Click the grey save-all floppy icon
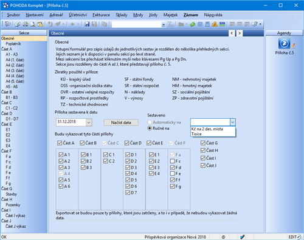Viewport: 304px width, 240px height. [94, 24]
